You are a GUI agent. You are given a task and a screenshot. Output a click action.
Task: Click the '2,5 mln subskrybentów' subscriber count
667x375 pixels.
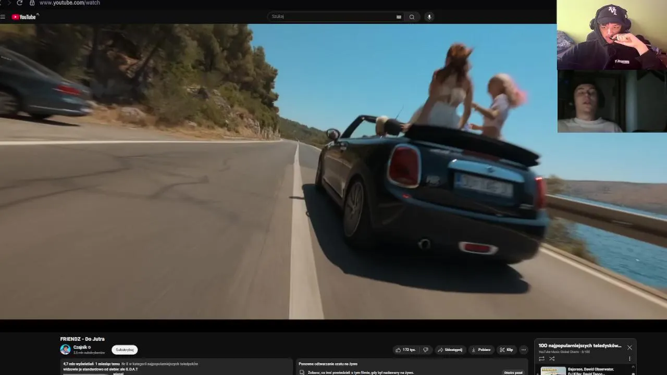click(x=89, y=353)
